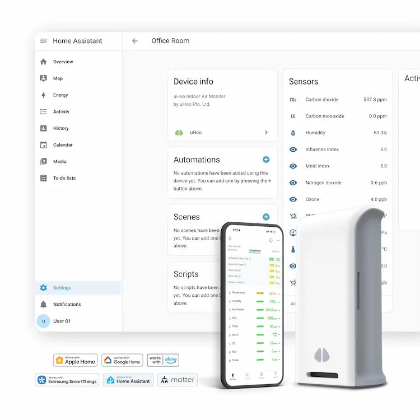Click the Home Assistant sidebar title

[77, 41]
